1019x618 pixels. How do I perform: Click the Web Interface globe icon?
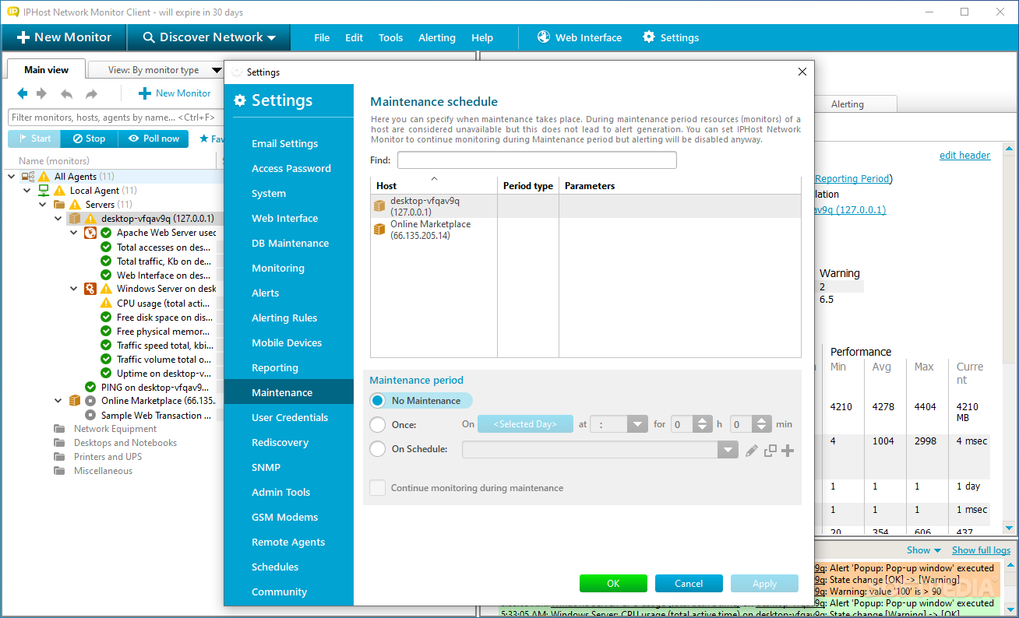544,37
